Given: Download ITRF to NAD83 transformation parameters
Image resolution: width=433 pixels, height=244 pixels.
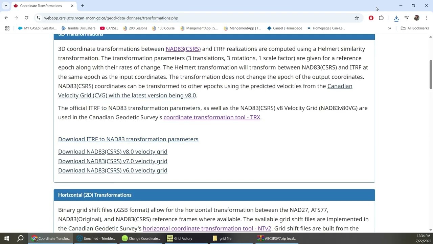Looking at the screenshot, I should [128, 139].
